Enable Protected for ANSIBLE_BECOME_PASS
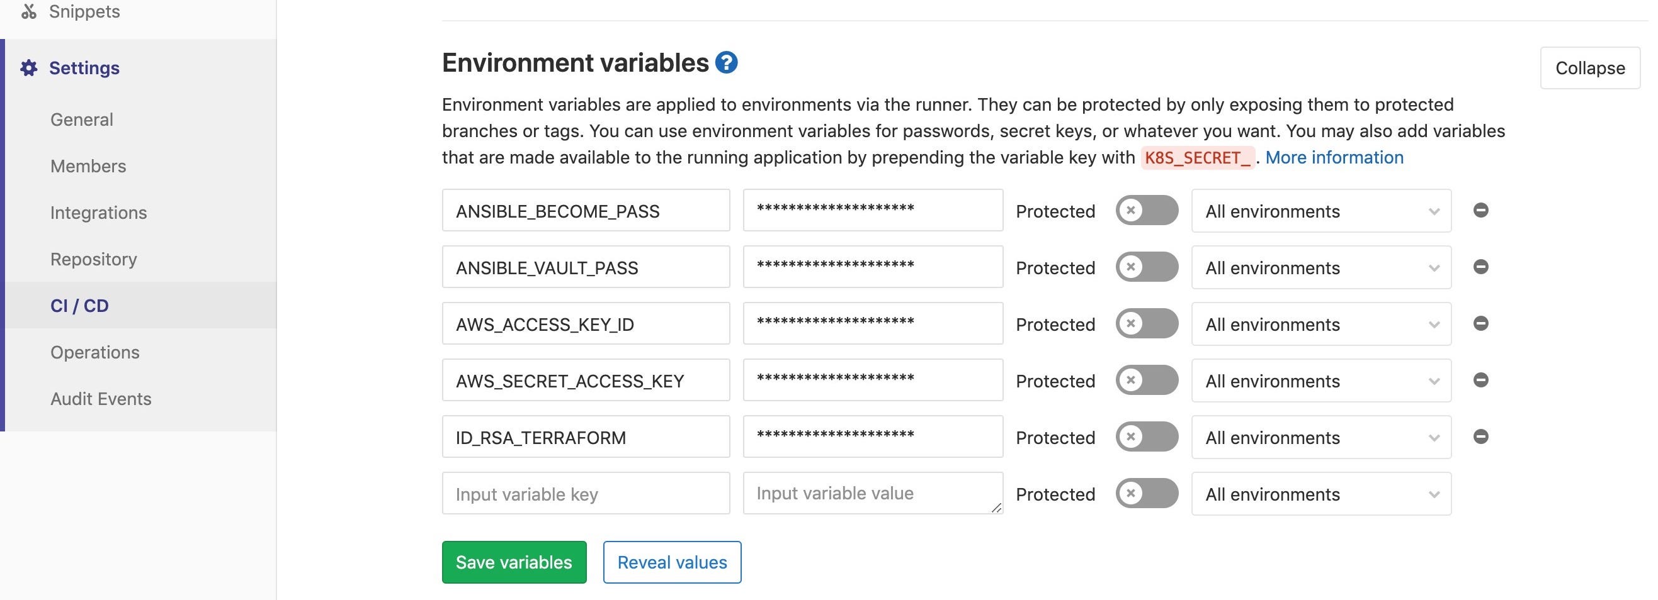Screen dimensions: 1658x600 (1147, 210)
